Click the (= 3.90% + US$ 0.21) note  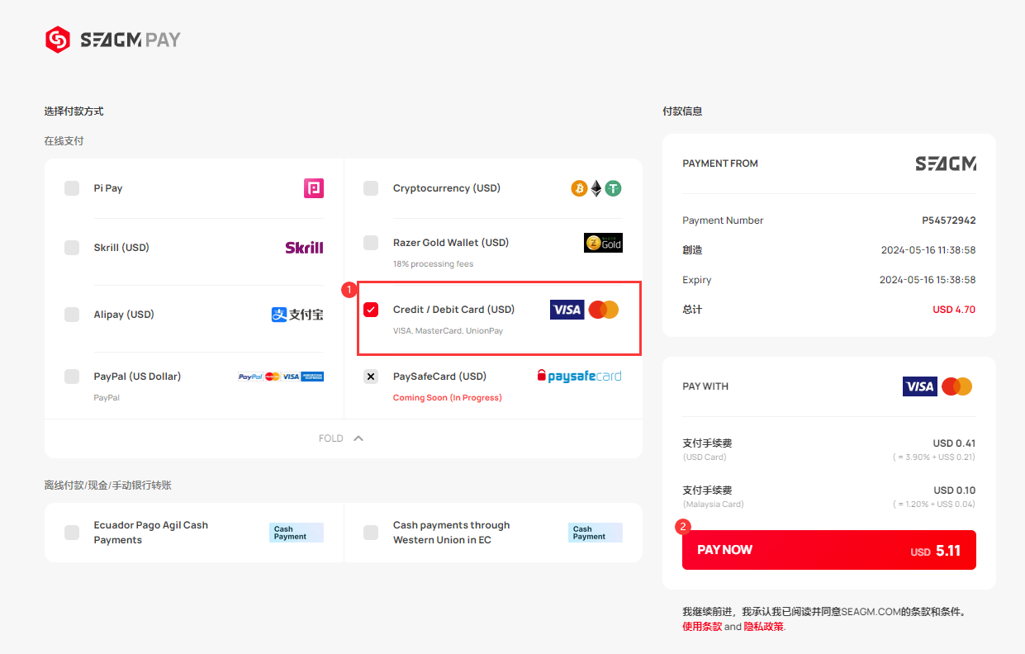(933, 457)
